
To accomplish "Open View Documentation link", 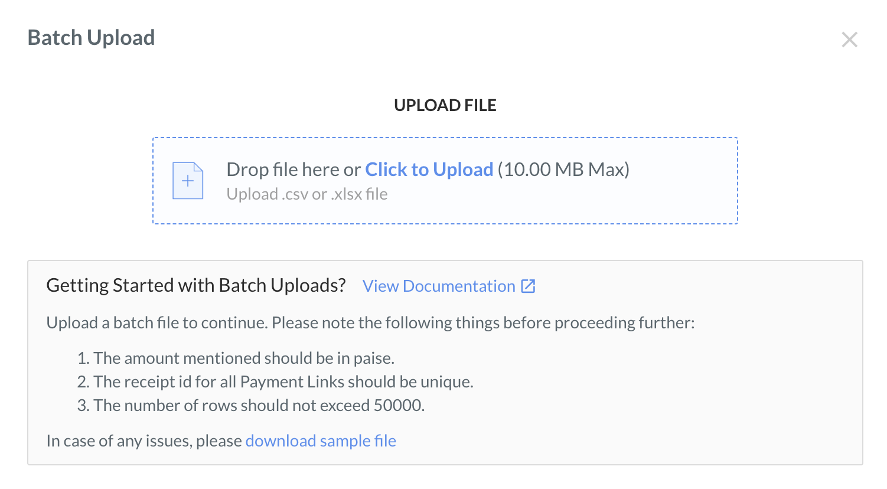I will (439, 286).
